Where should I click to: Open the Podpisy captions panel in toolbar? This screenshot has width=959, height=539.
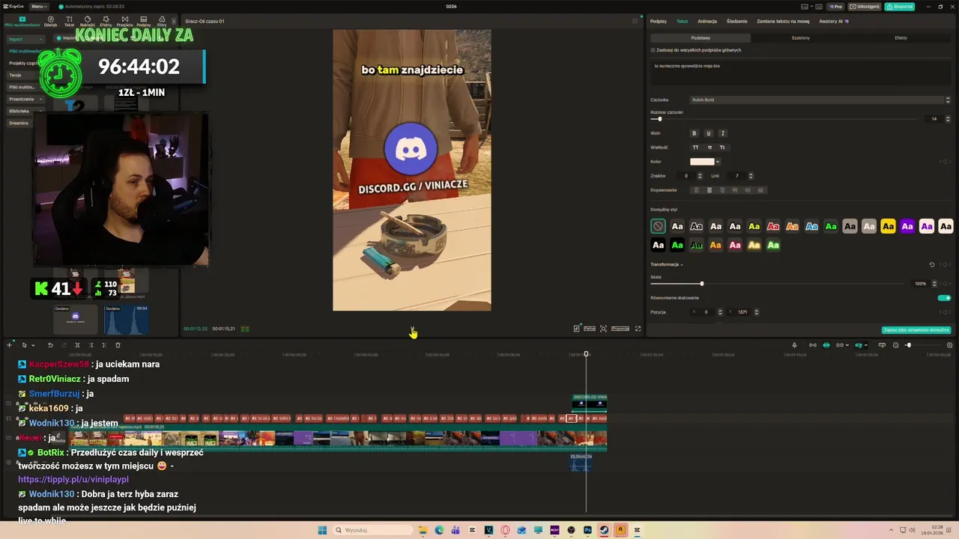pos(143,21)
